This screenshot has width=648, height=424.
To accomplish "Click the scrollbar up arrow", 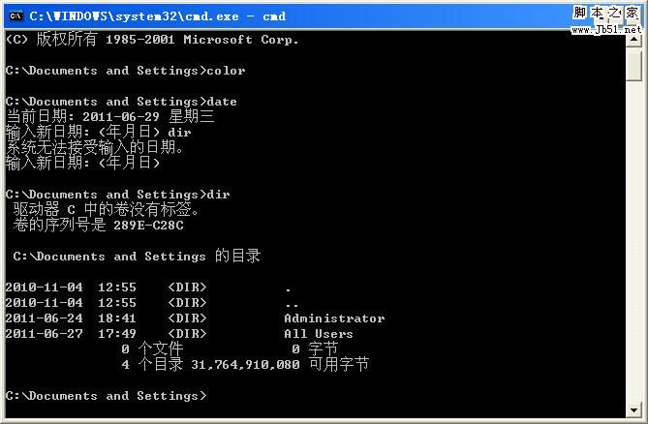I will pyautogui.click(x=633, y=40).
